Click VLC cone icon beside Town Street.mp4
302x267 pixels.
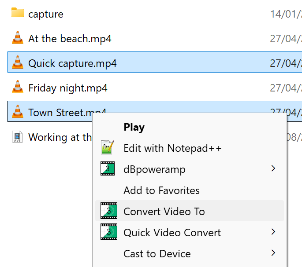tap(17, 112)
